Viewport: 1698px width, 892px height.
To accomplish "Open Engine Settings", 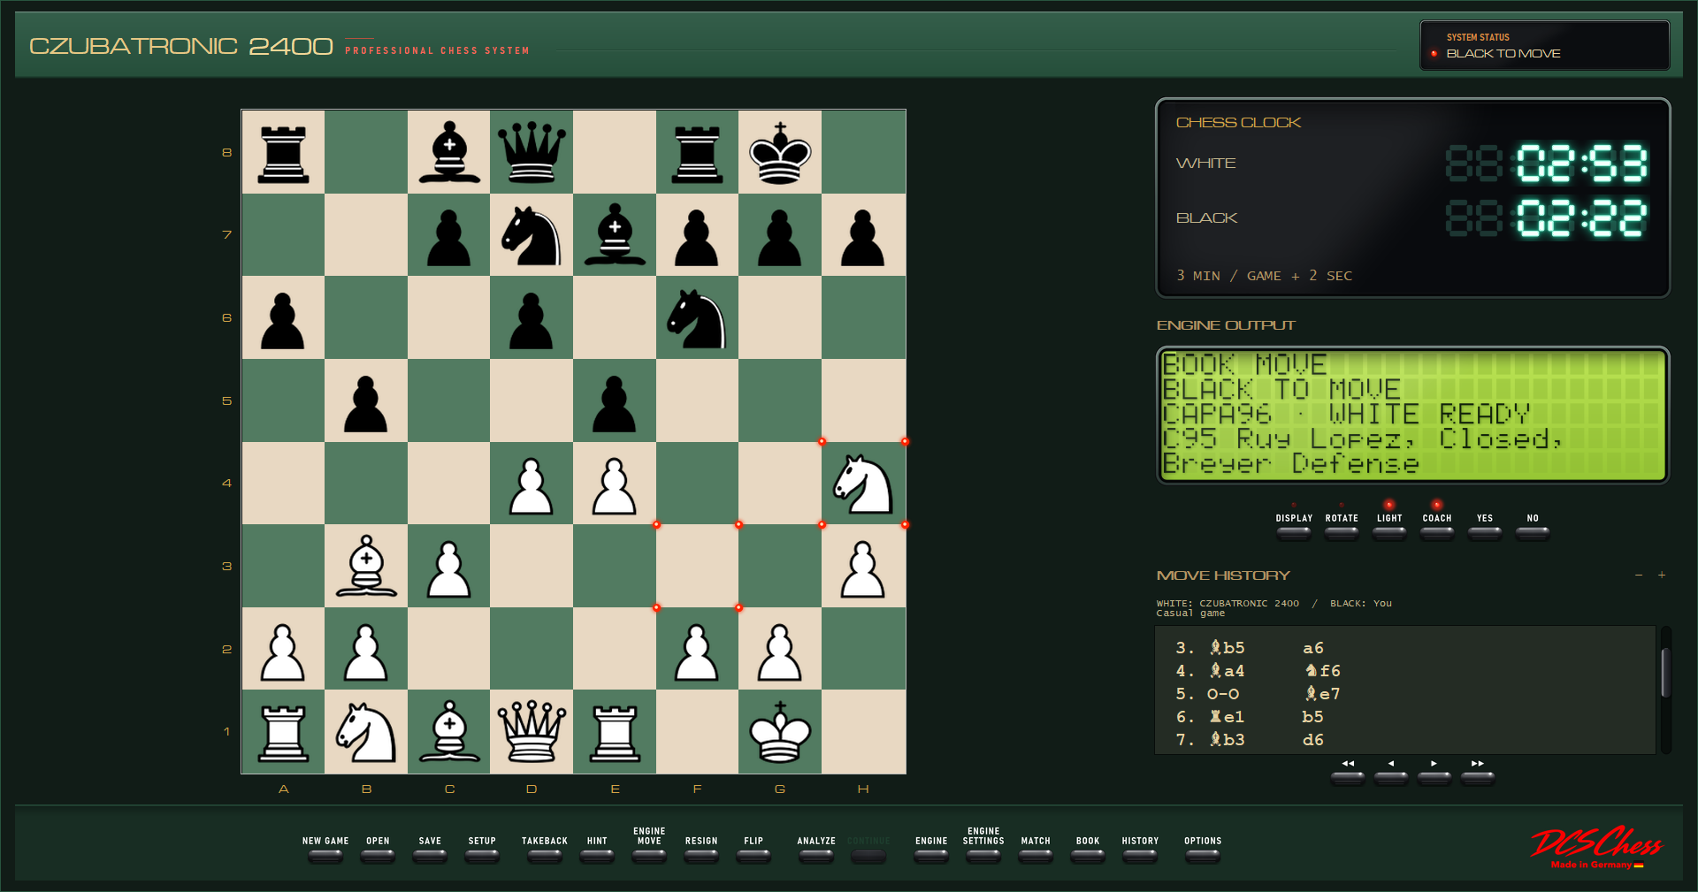I will tap(983, 855).
